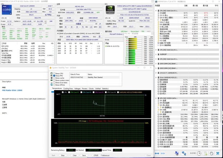Viewport: 223px width, 158px height.
Task: Expand the first DDR5 DIMM sensor group
Action: click(x=156, y=64)
